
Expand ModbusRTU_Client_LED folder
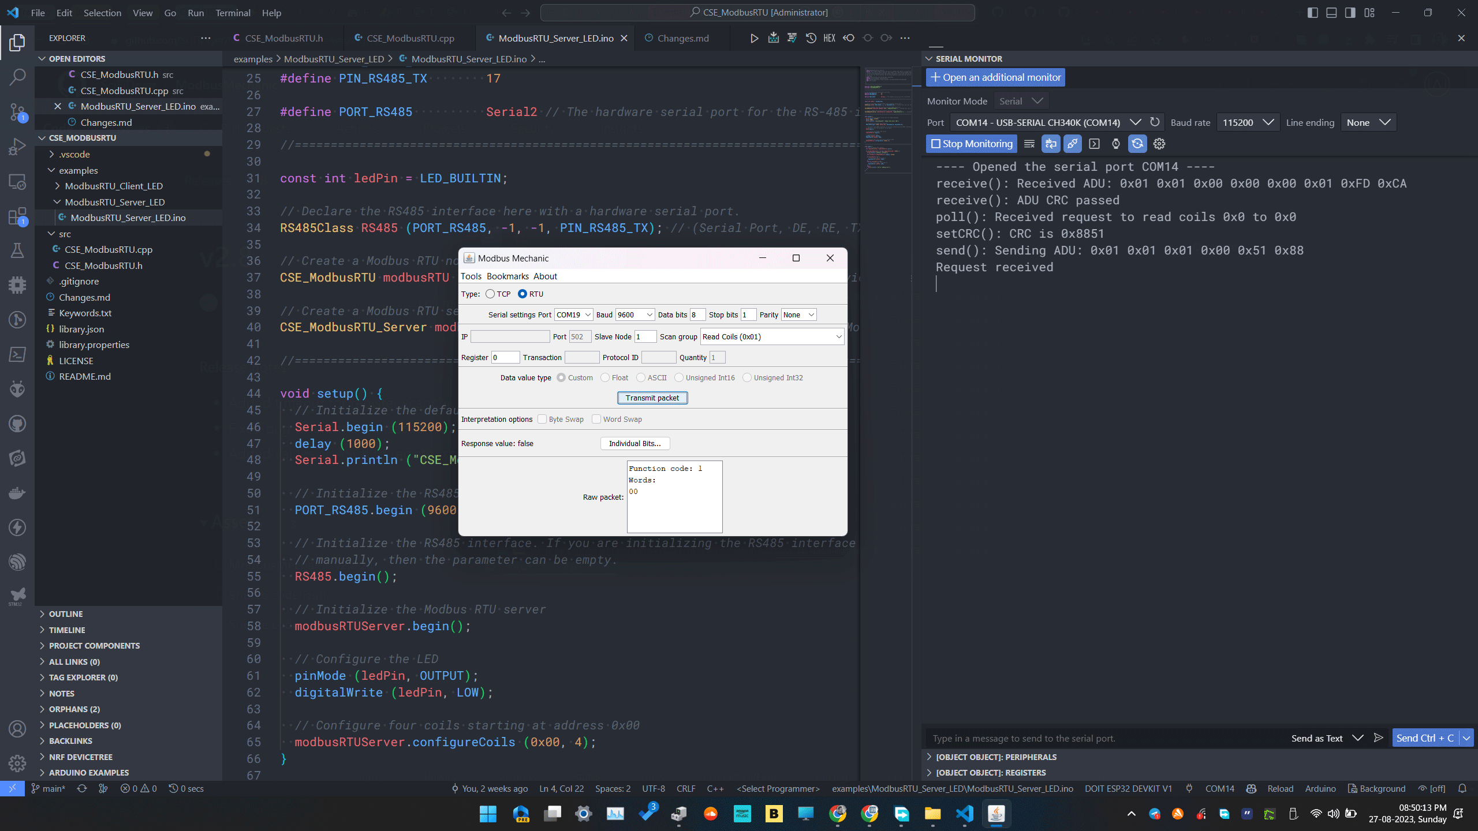tap(114, 186)
